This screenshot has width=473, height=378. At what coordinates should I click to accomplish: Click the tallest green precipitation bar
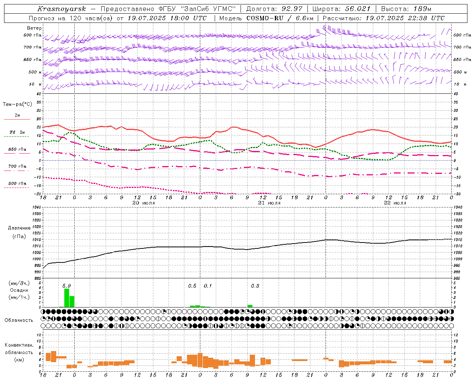pyautogui.click(x=67, y=298)
